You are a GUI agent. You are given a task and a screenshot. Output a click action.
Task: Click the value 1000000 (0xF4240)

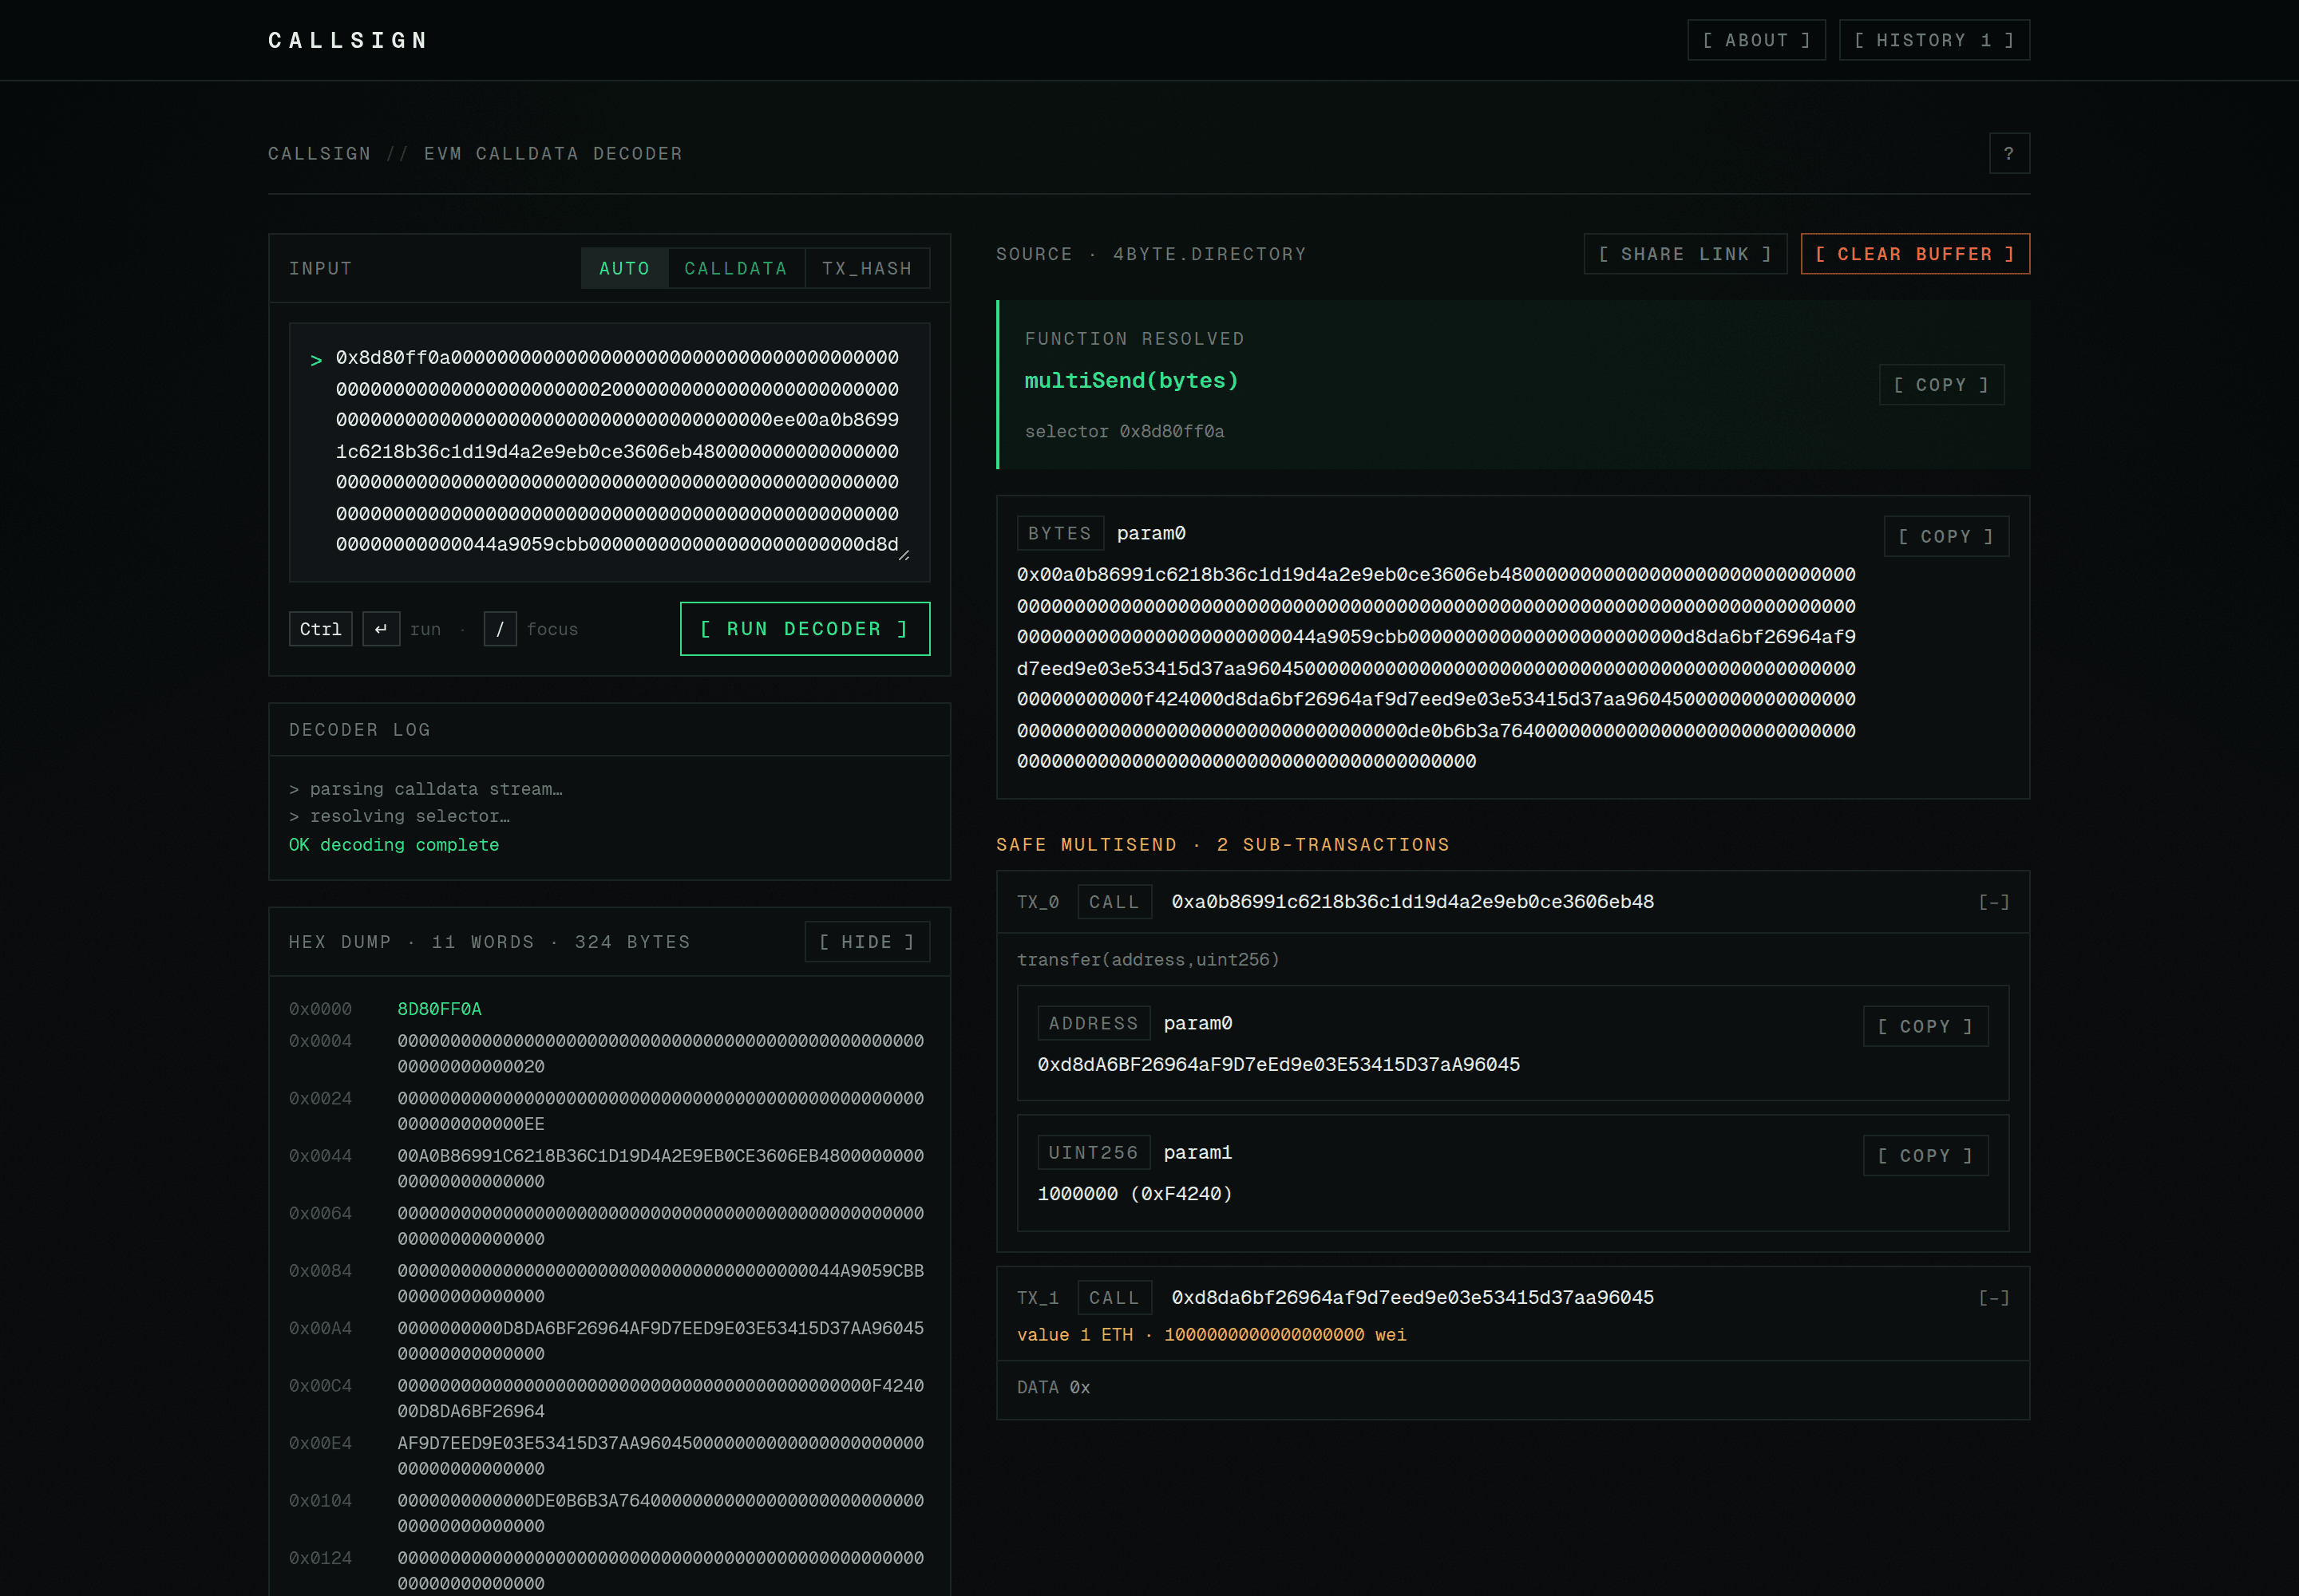pyautogui.click(x=1134, y=1193)
